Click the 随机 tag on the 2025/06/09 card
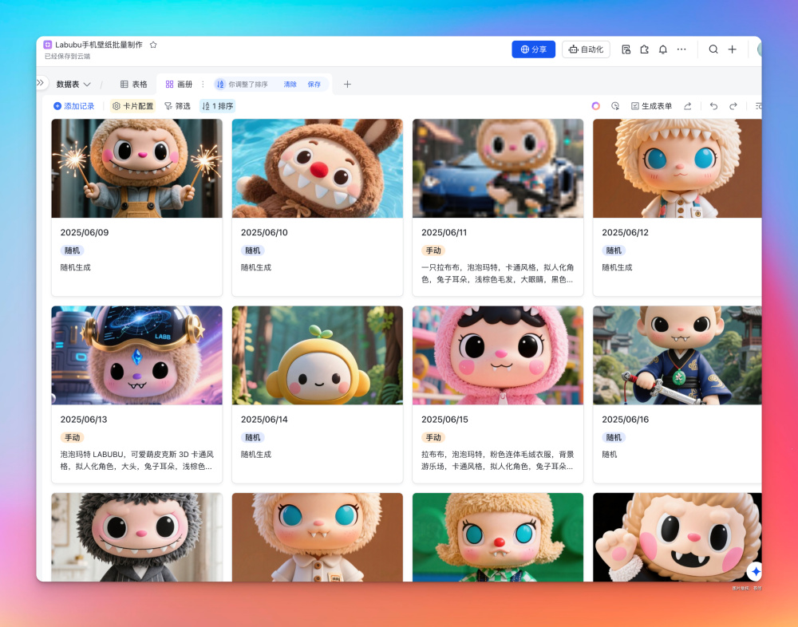The height and width of the screenshot is (627, 798). click(x=73, y=250)
